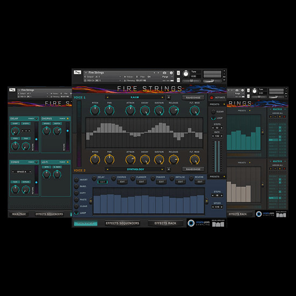The height and width of the screenshot is (296, 296).
Task: Enable the Flanger effect toggle
Action: point(133,178)
